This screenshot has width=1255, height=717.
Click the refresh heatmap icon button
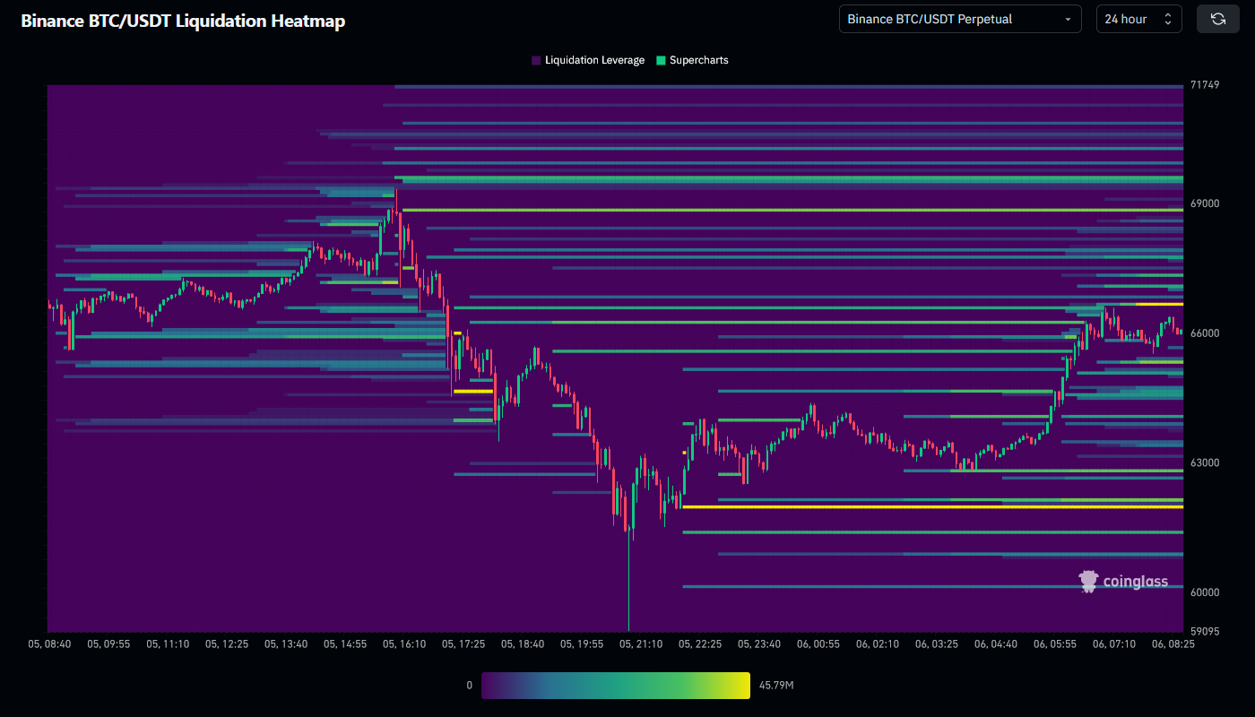point(1218,19)
